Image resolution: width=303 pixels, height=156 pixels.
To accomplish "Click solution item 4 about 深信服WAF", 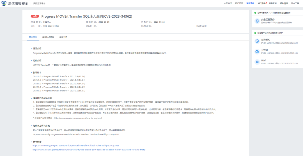I will point(124,113).
